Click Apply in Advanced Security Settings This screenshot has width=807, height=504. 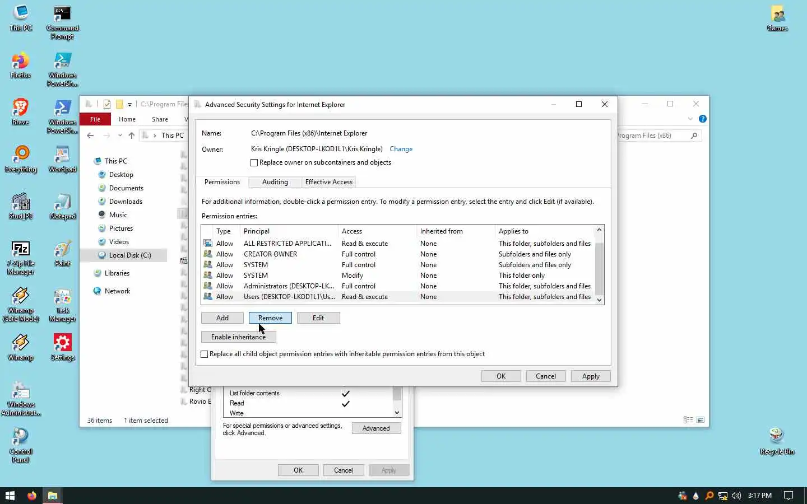pos(591,376)
